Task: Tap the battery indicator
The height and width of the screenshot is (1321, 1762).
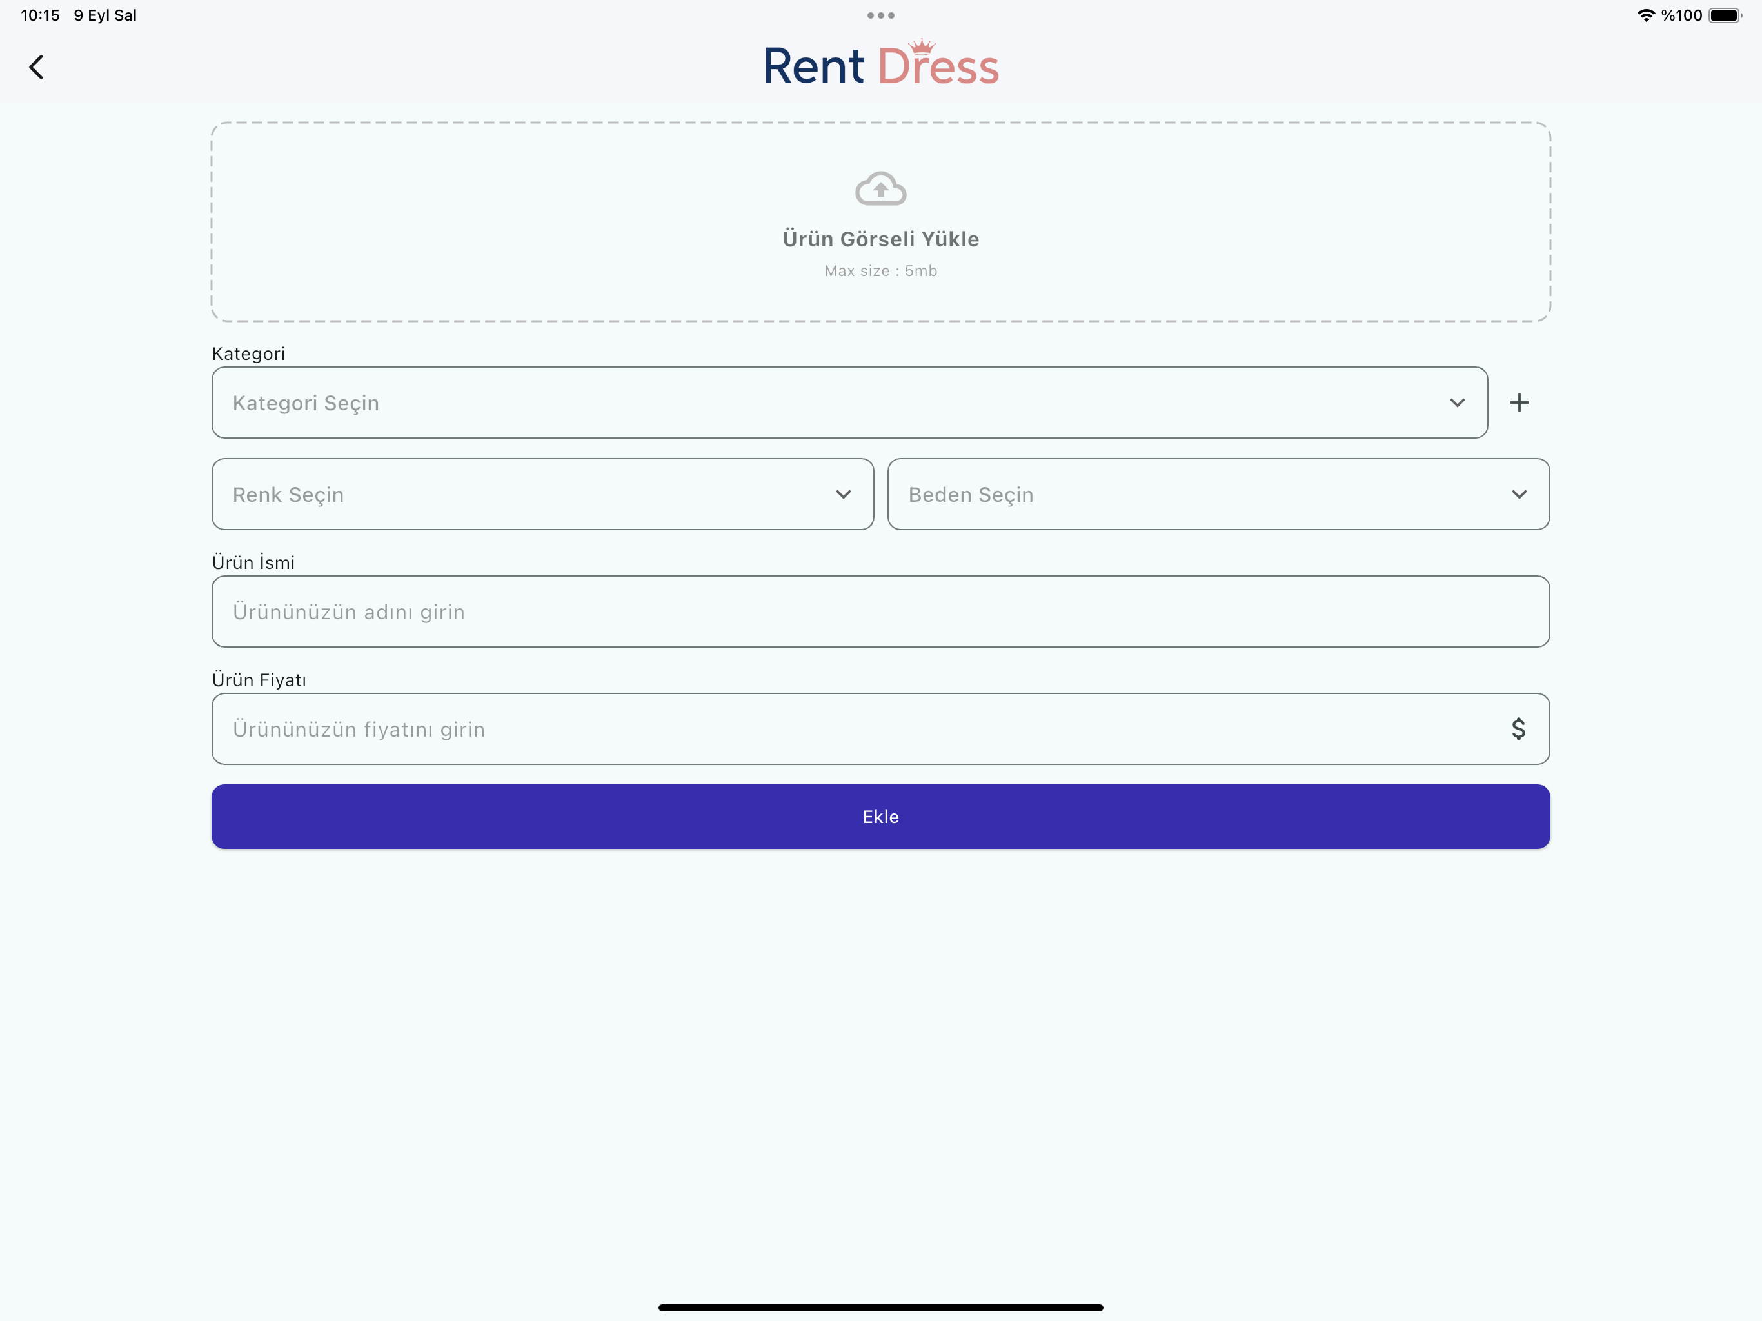Action: (1725, 15)
